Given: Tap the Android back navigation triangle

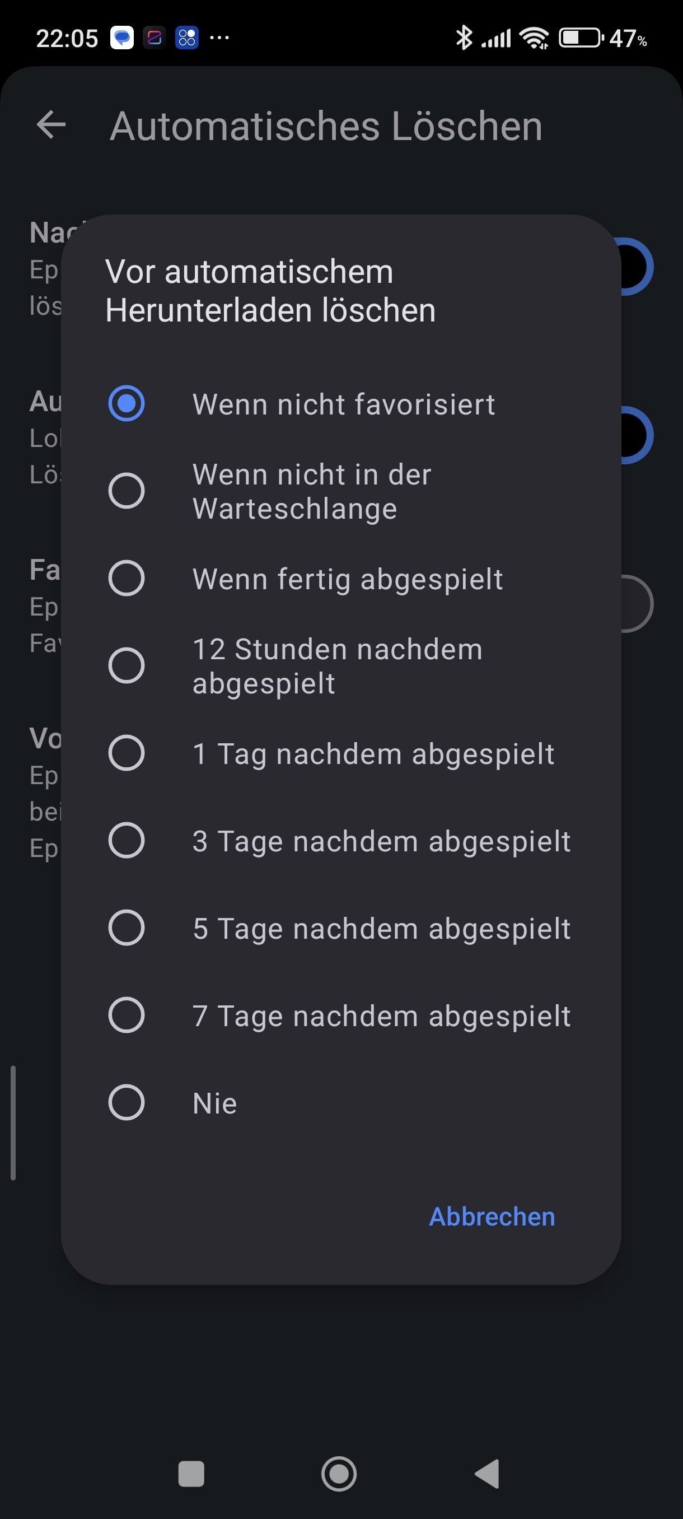Looking at the screenshot, I should click(488, 1473).
